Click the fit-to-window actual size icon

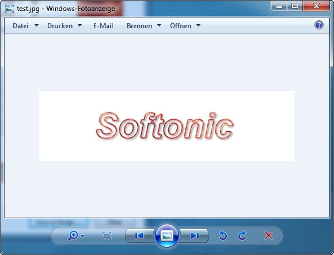[107, 236]
